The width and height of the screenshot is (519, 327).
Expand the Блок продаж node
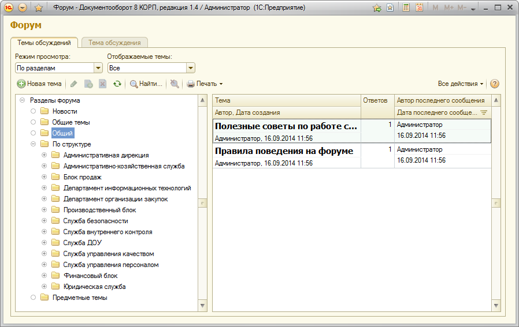point(44,177)
